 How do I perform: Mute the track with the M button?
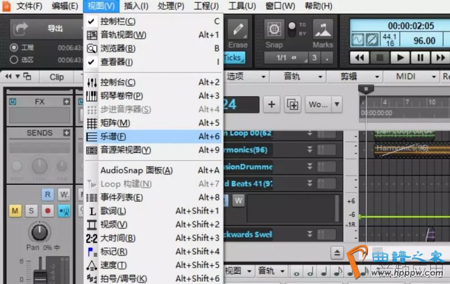point(15,211)
